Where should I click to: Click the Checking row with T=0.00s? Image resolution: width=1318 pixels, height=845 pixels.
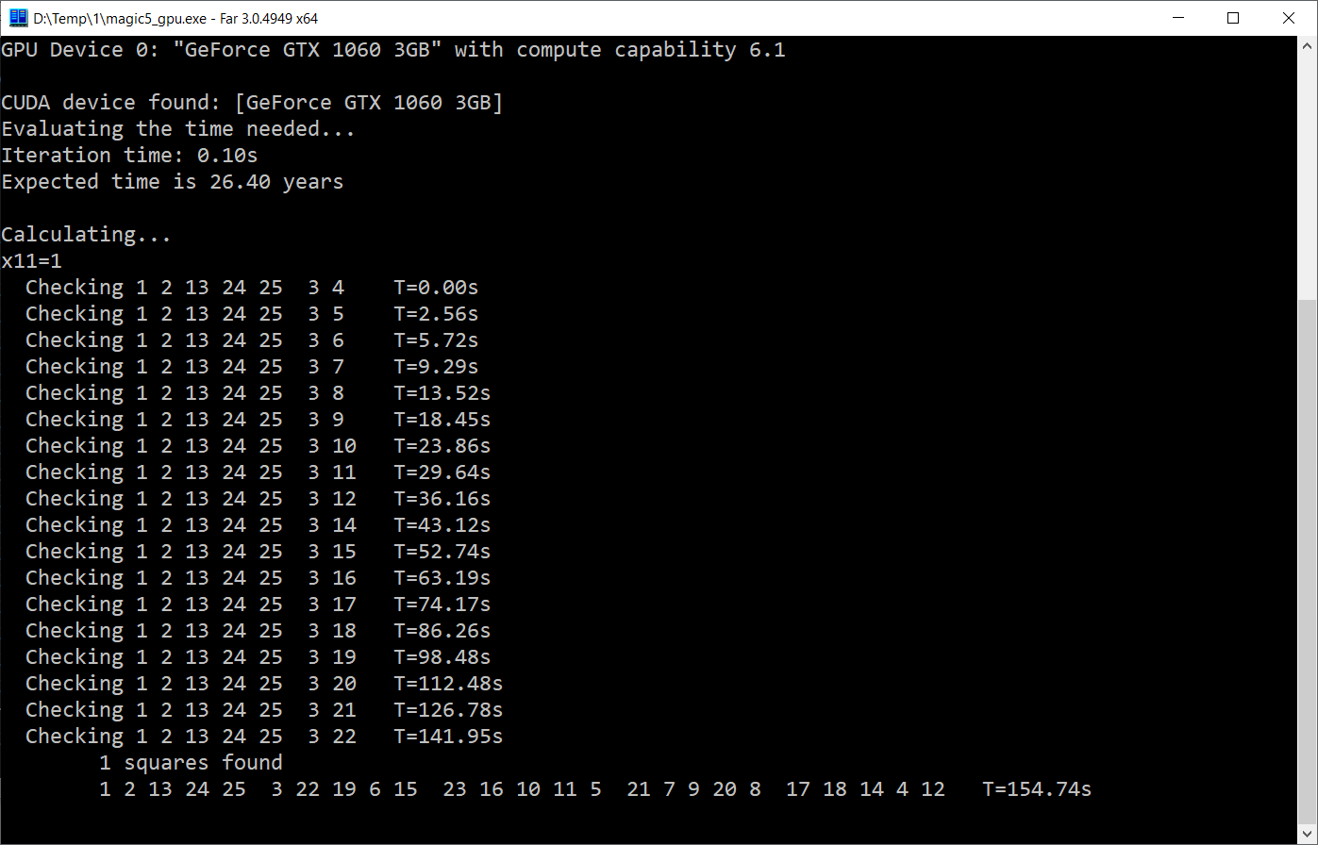(x=252, y=288)
